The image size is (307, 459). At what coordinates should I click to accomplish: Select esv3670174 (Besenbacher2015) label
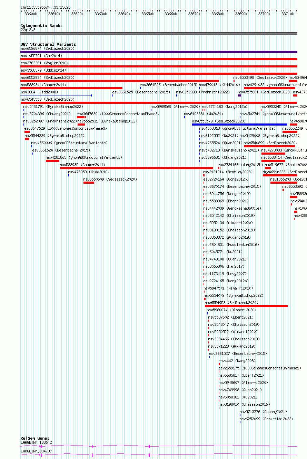(x=232, y=186)
